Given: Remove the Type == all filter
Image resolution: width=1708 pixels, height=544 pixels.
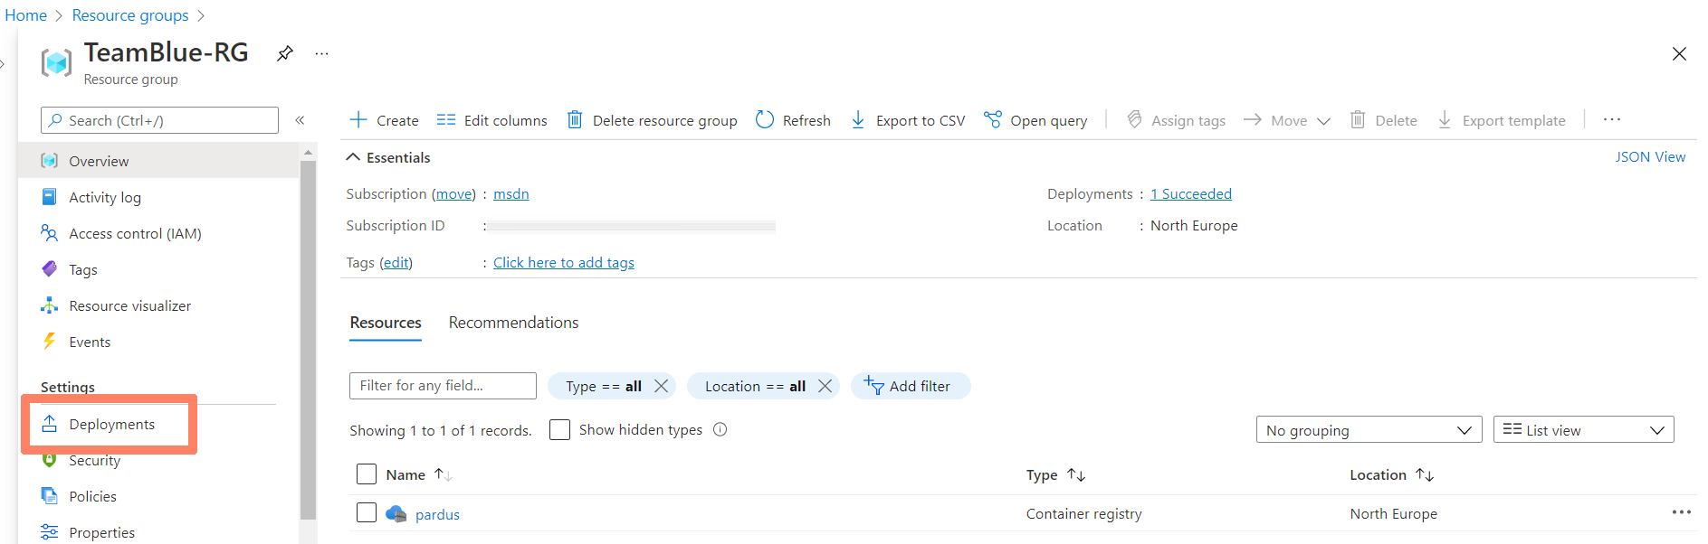Looking at the screenshot, I should pyautogui.click(x=662, y=386).
